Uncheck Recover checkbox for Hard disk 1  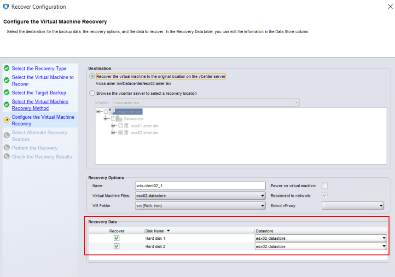click(116, 238)
